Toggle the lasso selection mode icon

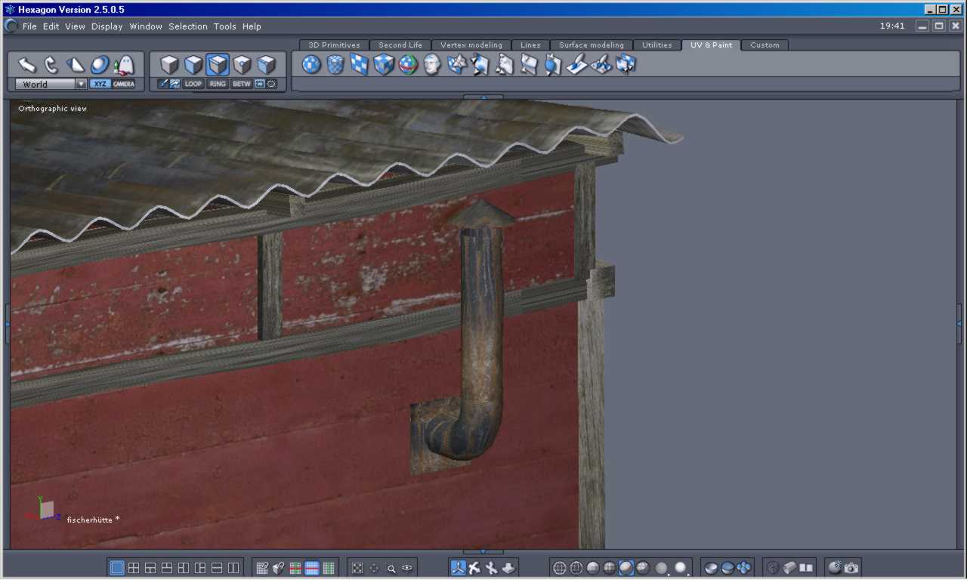click(x=271, y=84)
